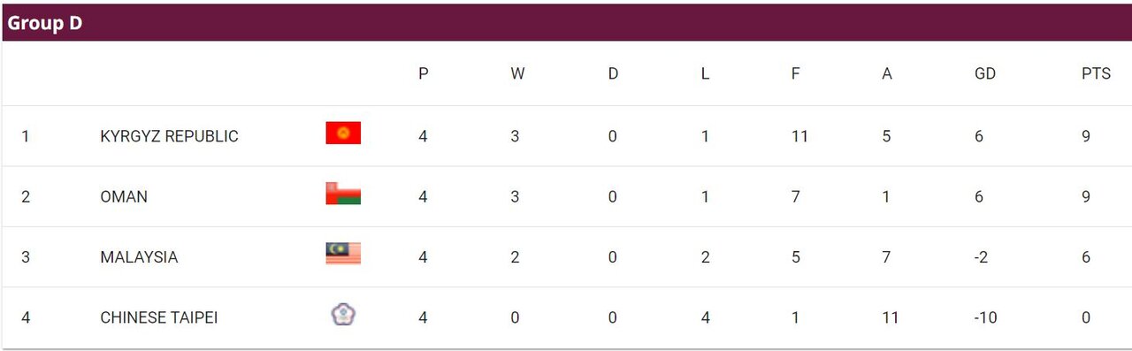Click Kyrgyz Republic's 11 goals scored
This screenshot has height=351, width=1132.
tap(799, 136)
